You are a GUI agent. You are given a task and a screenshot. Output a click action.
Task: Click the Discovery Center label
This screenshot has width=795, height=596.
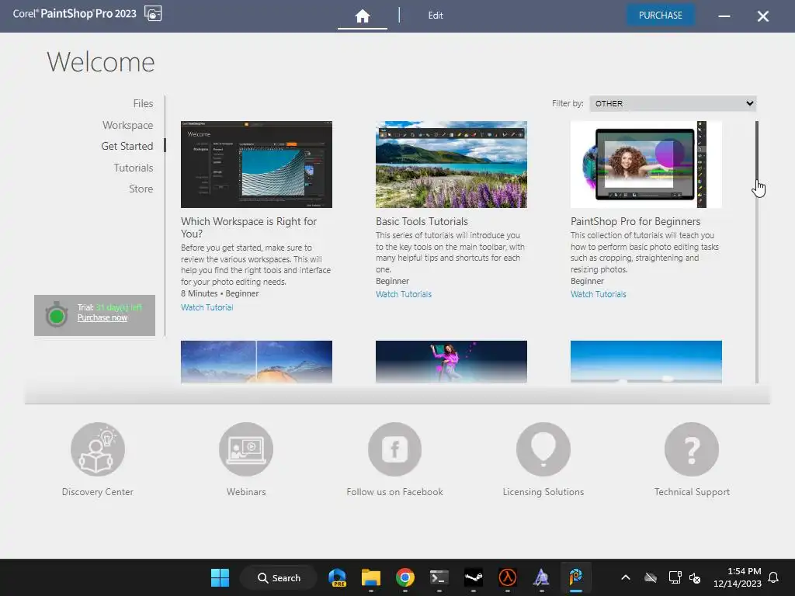(x=97, y=491)
